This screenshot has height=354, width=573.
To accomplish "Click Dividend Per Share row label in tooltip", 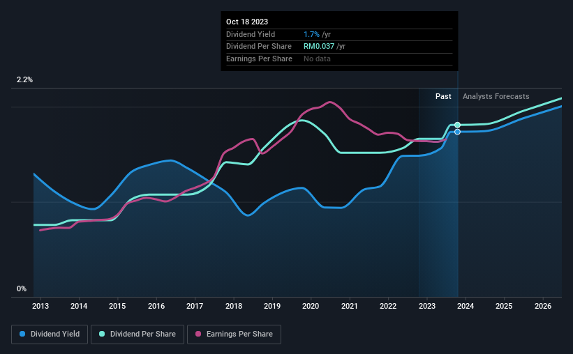I will [259, 47].
